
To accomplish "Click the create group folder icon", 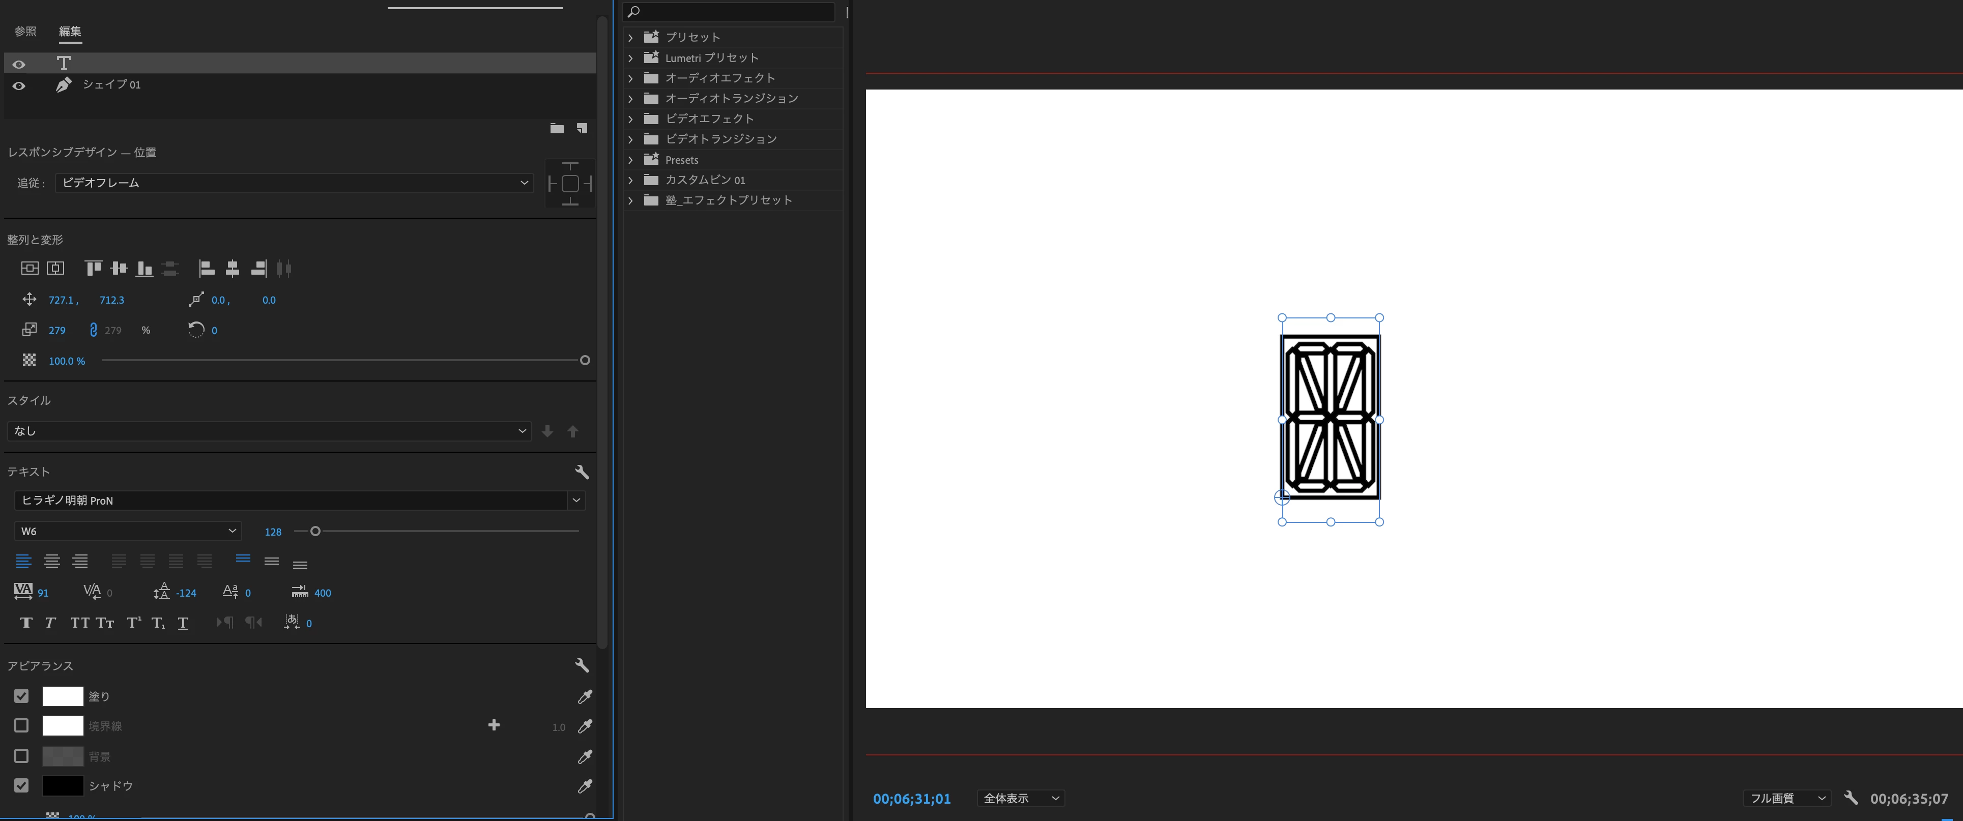I will click(557, 128).
